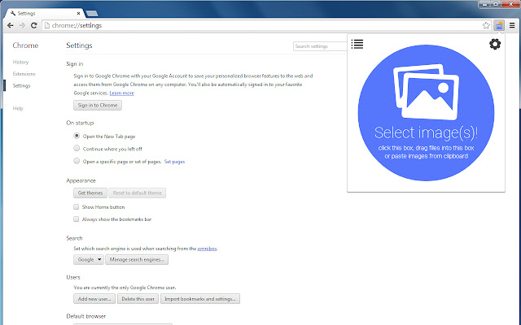Screen dimensions: 521x325
Task: Follow the Learn more link
Action: click(x=121, y=93)
